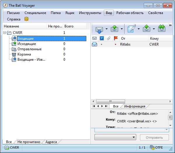Click the quick reply text field
Image resolution: width=175 pixels, height=153 pixels.
[x=130, y=130]
